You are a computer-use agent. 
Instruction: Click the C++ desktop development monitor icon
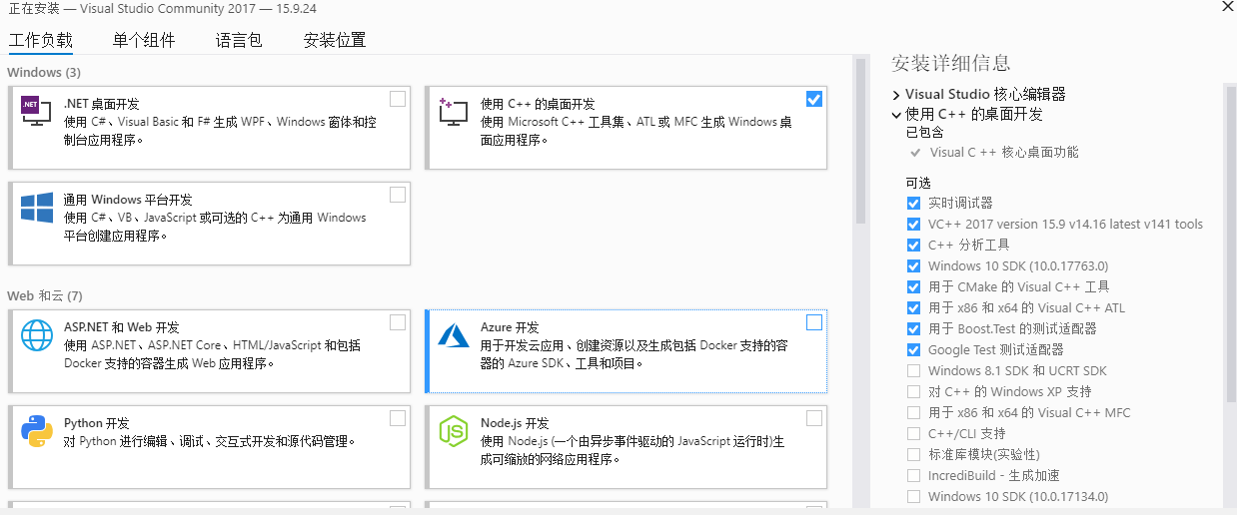(453, 111)
